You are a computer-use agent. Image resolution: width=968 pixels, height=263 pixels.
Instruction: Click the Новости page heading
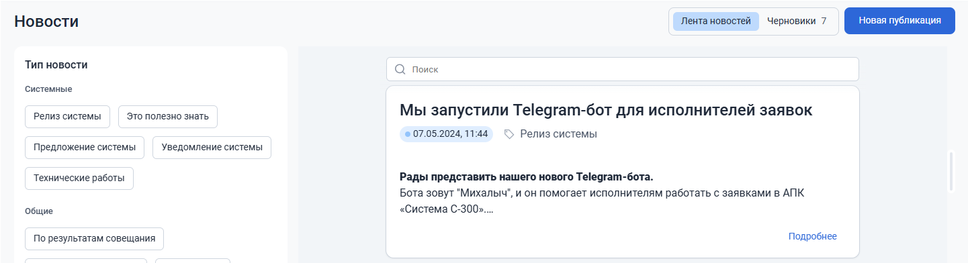click(46, 21)
